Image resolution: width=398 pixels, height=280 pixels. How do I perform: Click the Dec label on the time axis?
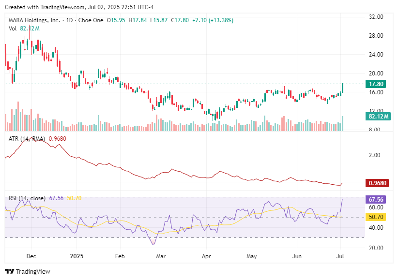click(x=31, y=256)
